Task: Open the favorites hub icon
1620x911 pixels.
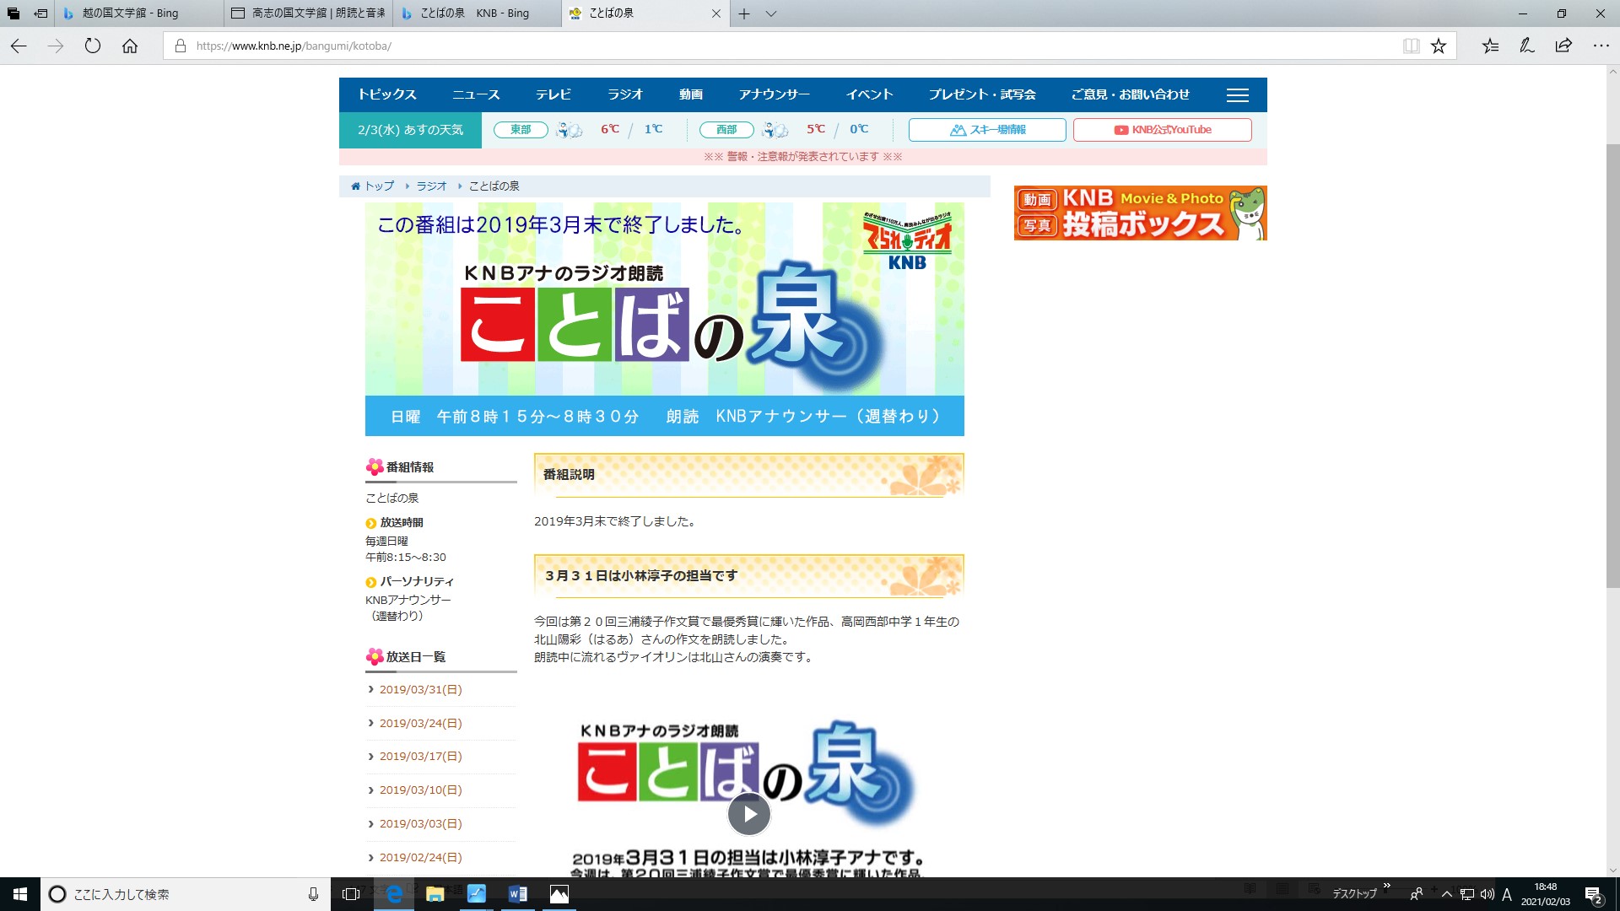Action: click(1490, 46)
